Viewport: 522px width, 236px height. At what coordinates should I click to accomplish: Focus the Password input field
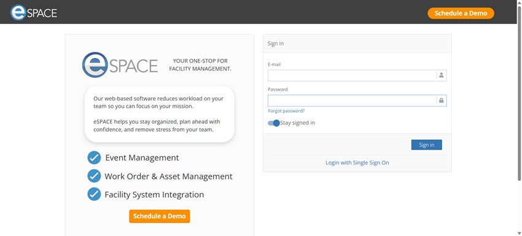[x=357, y=101]
